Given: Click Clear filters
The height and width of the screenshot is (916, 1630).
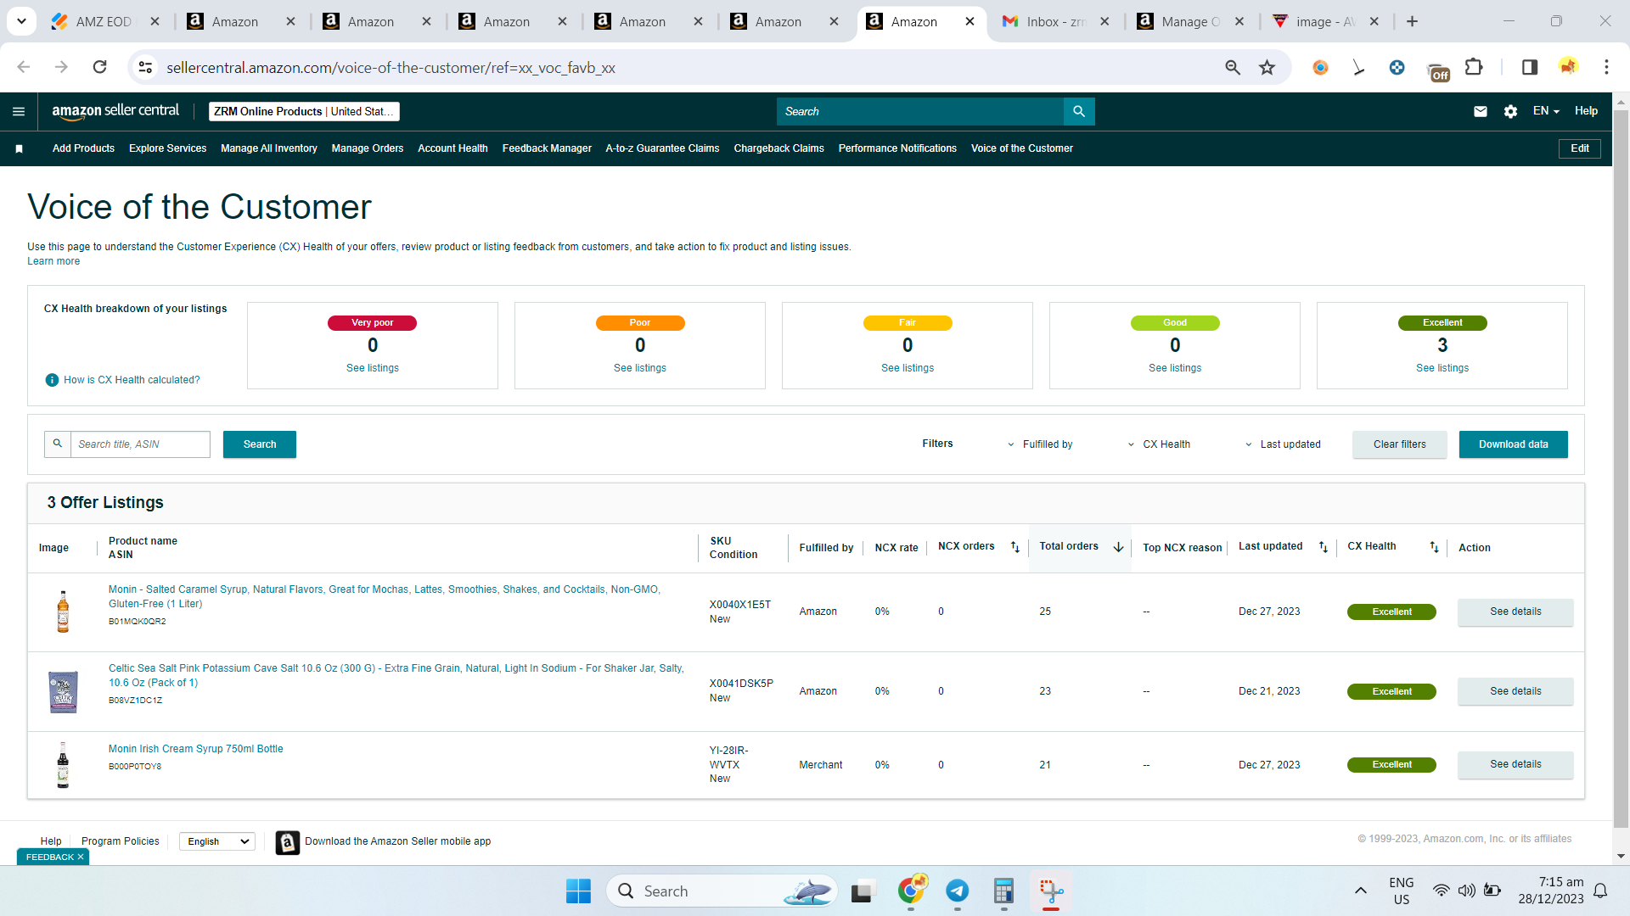Looking at the screenshot, I should 1400,444.
